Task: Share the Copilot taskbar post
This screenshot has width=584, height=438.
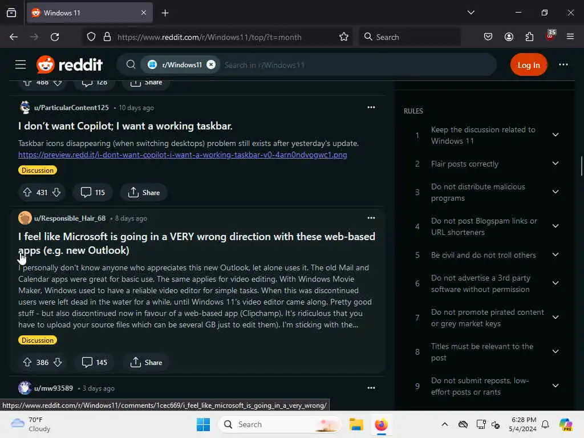Action: click(x=144, y=192)
